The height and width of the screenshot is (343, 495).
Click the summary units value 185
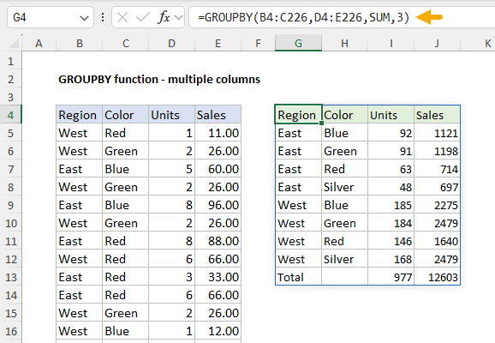391,205
